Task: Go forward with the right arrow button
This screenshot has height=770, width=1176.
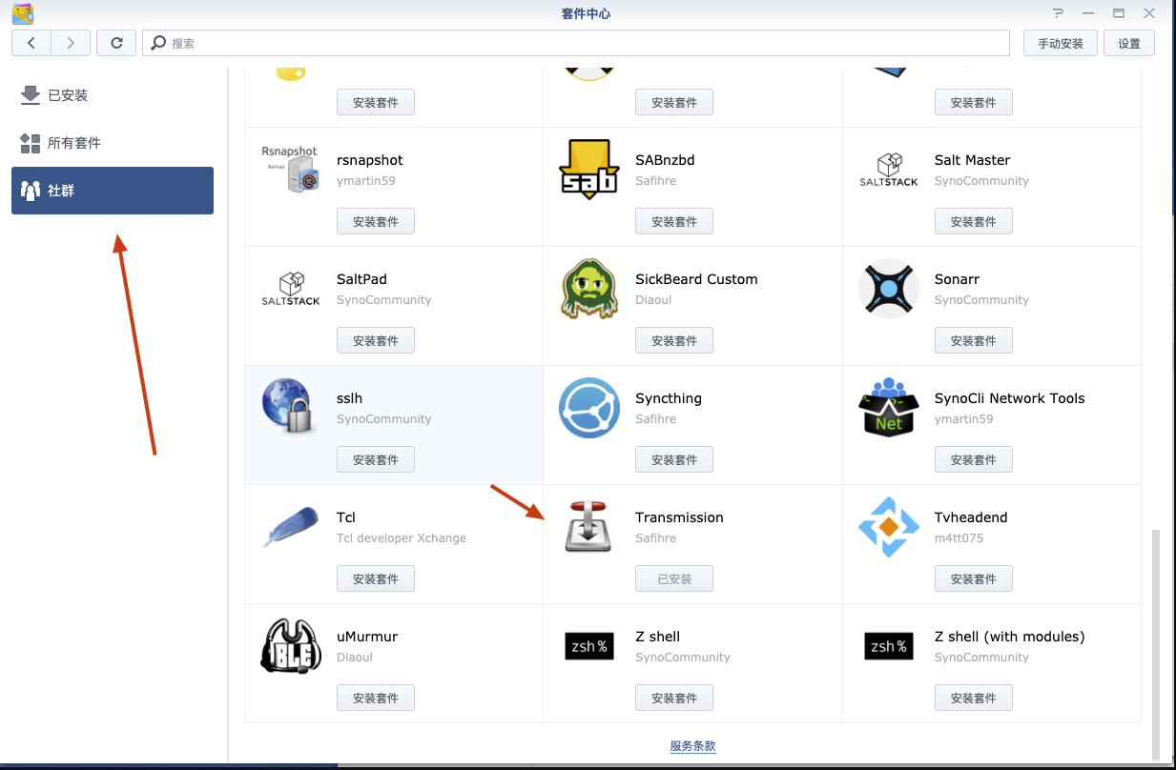Action: pos(71,43)
